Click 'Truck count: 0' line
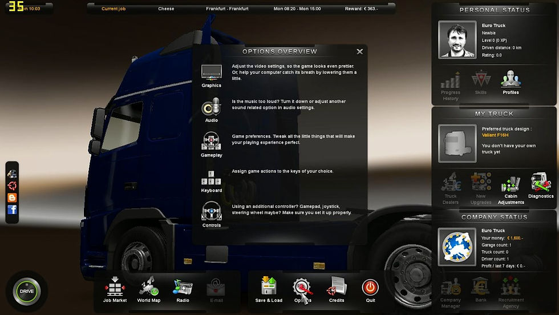The image size is (559, 315). [x=495, y=252]
